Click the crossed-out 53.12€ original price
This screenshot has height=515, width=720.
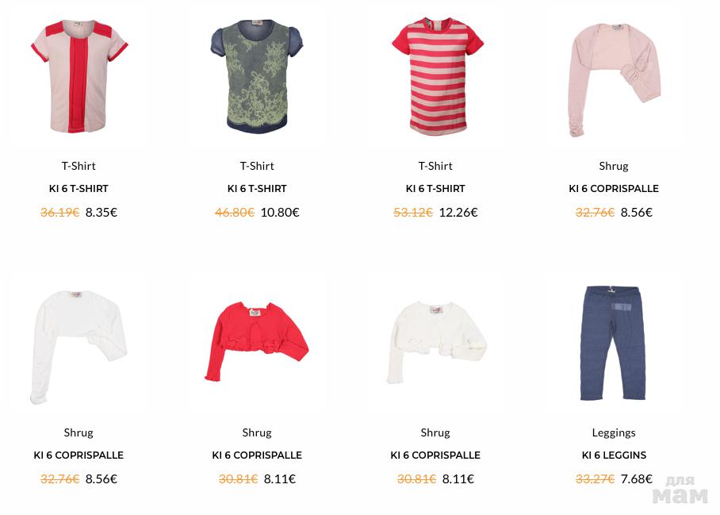click(x=413, y=212)
